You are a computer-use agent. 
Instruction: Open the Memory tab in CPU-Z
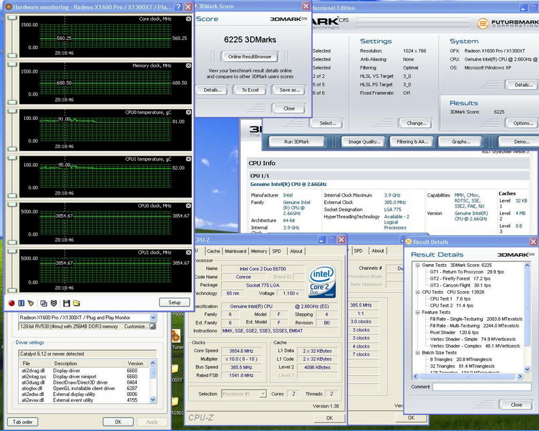tap(259, 251)
